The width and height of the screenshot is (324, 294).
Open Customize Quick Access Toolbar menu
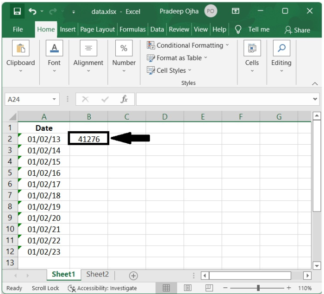73,12
